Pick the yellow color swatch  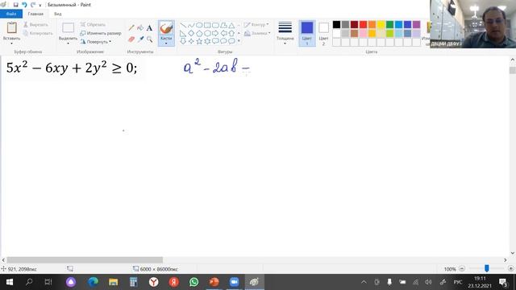point(381,25)
